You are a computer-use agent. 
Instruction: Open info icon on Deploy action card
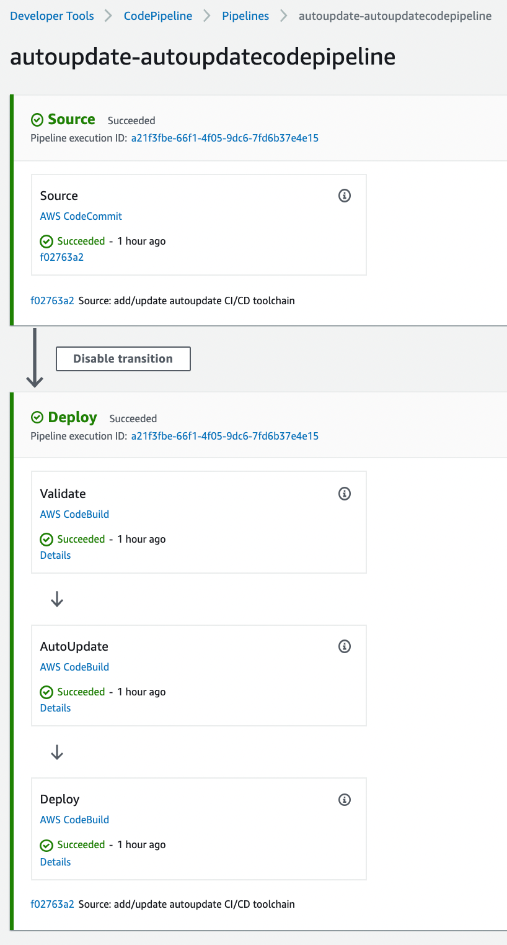345,799
